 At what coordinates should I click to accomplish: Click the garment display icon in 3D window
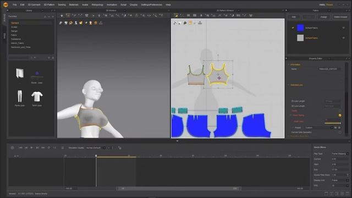pyautogui.click(x=61, y=23)
